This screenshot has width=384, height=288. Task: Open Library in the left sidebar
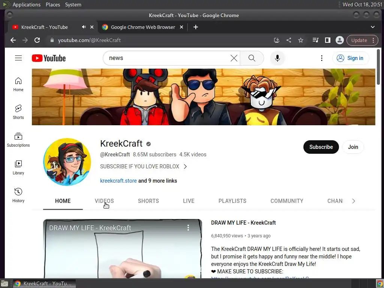18,168
